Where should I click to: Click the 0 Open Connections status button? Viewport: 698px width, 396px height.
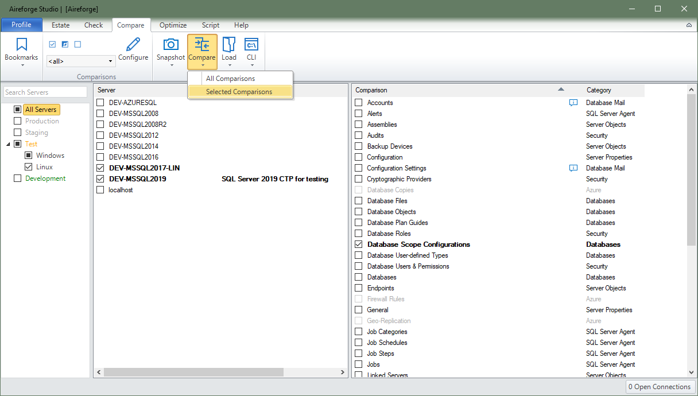pos(660,387)
